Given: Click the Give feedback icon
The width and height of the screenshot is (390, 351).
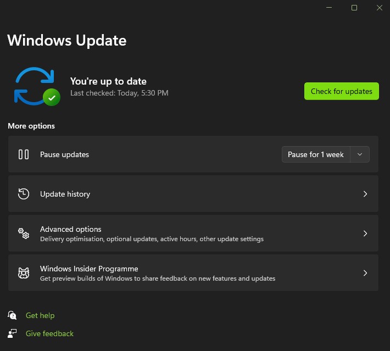Looking at the screenshot, I should click(x=12, y=333).
